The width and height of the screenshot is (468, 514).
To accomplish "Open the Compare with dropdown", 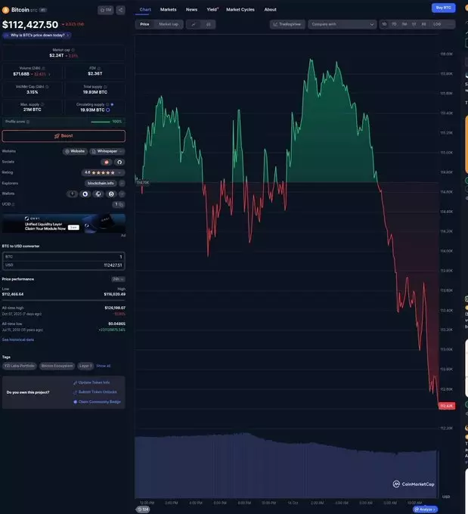I will pos(342,24).
